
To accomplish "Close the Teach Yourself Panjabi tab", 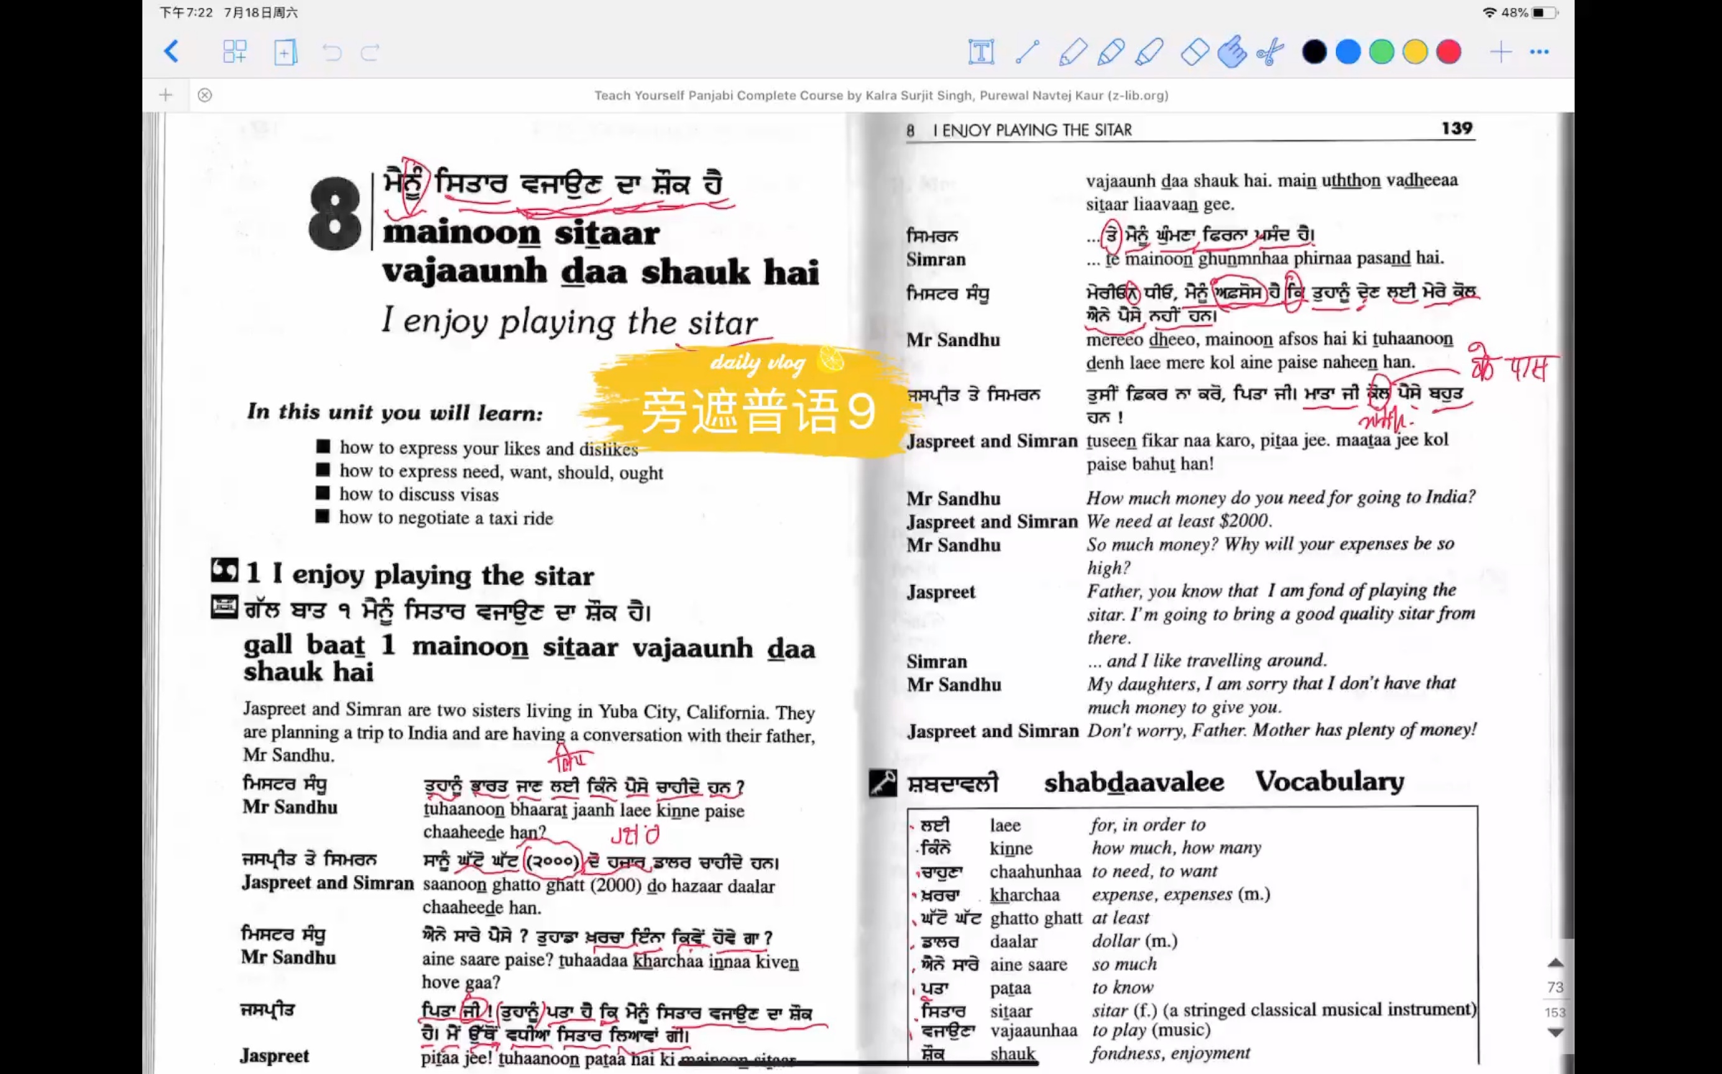I will (x=205, y=95).
